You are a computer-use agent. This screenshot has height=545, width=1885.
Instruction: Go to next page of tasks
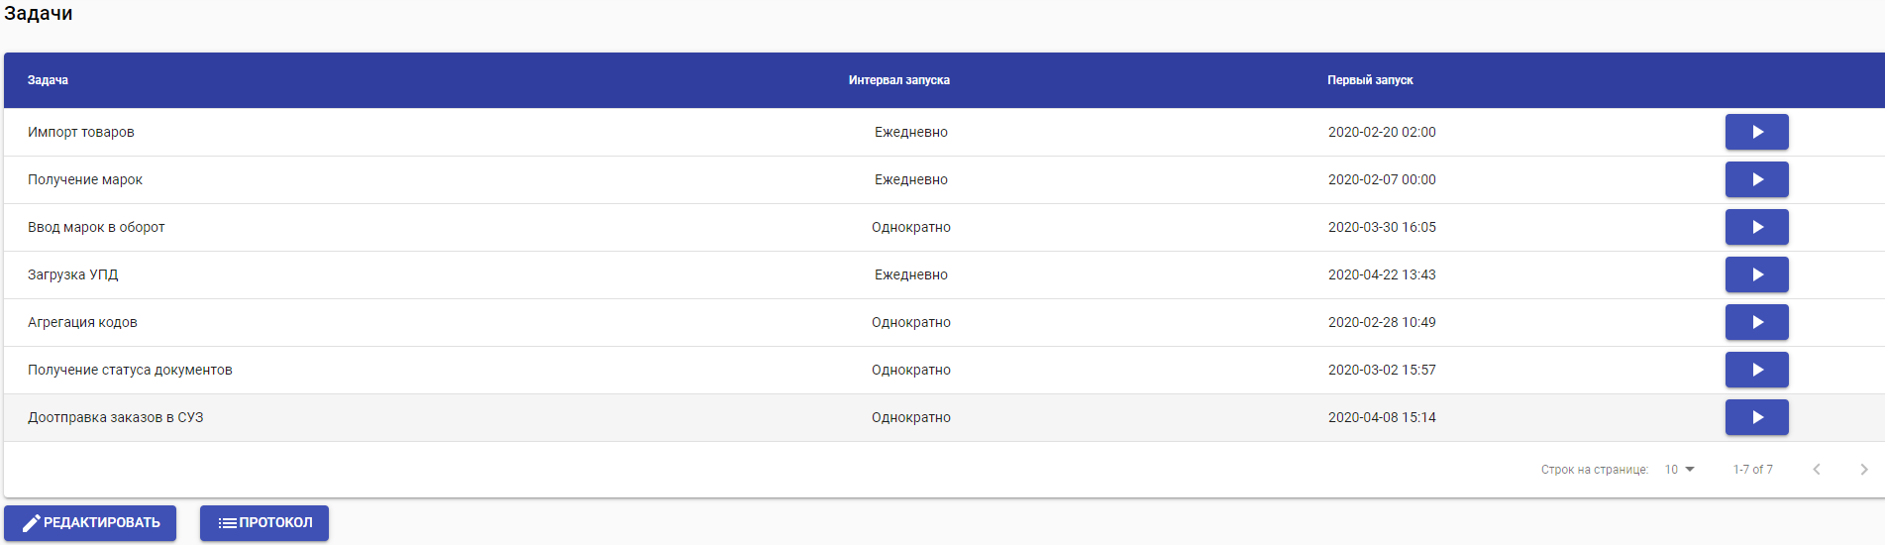(x=1863, y=470)
